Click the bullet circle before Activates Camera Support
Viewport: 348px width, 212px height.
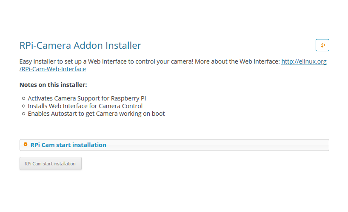pyautogui.click(x=23, y=98)
